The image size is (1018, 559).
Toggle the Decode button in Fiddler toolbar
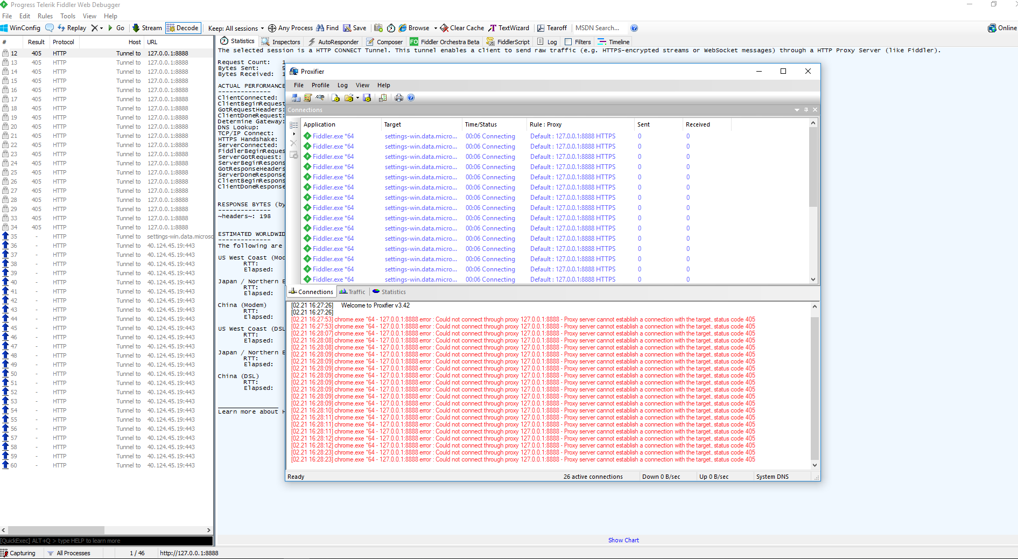(x=182, y=28)
